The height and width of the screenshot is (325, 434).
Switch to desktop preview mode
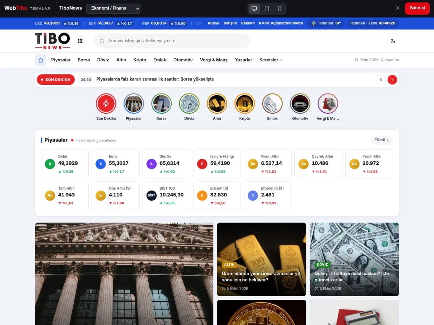pyautogui.click(x=254, y=9)
